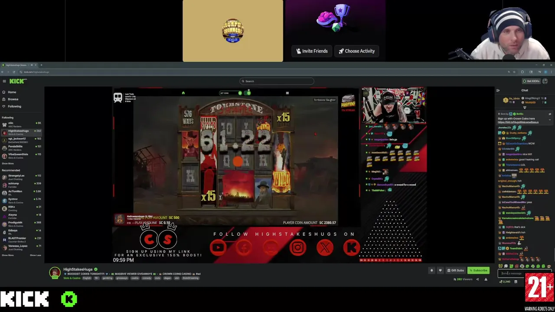Click the Invite Friends button
555x312 pixels.
point(312,51)
